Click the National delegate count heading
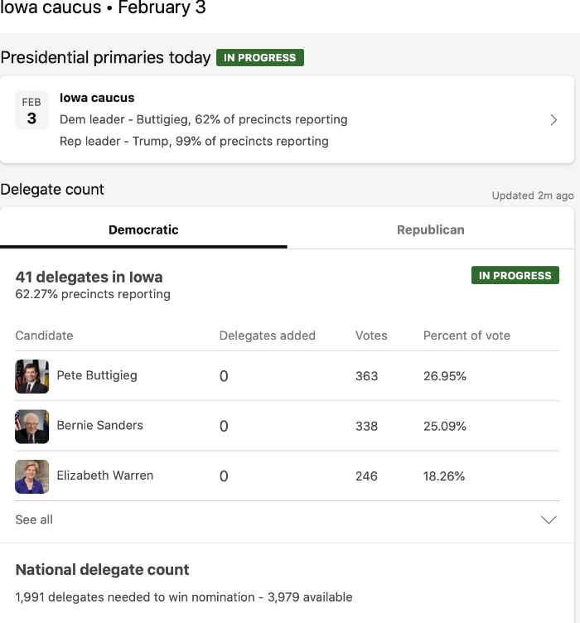 click(102, 570)
